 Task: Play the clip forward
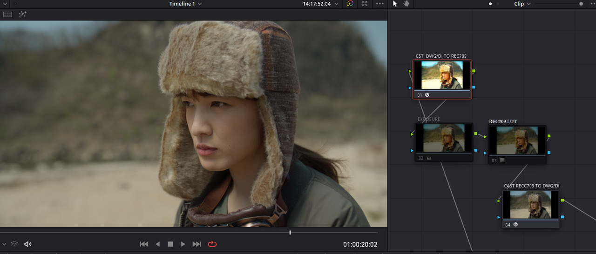tap(183, 244)
